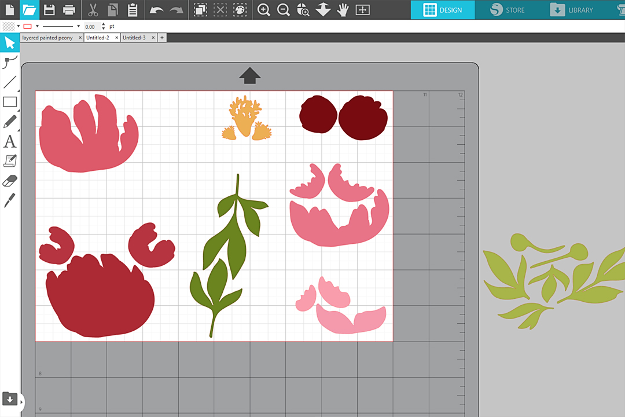Select the Text tool
The width and height of the screenshot is (625, 417).
tap(10, 141)
